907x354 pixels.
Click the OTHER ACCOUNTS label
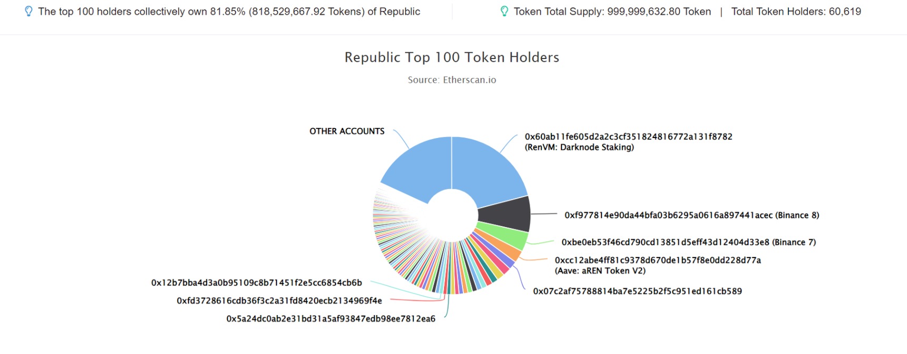347,131
